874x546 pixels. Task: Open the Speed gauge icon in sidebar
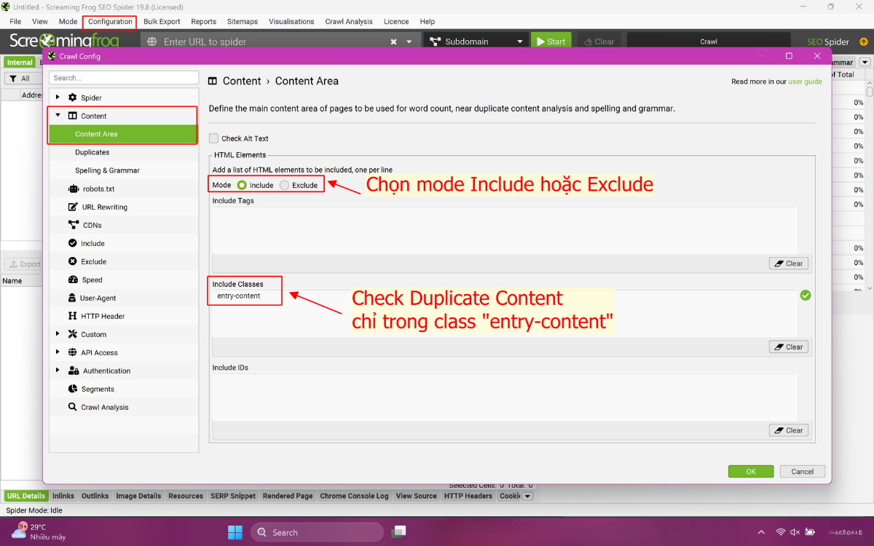click(74, 280)
